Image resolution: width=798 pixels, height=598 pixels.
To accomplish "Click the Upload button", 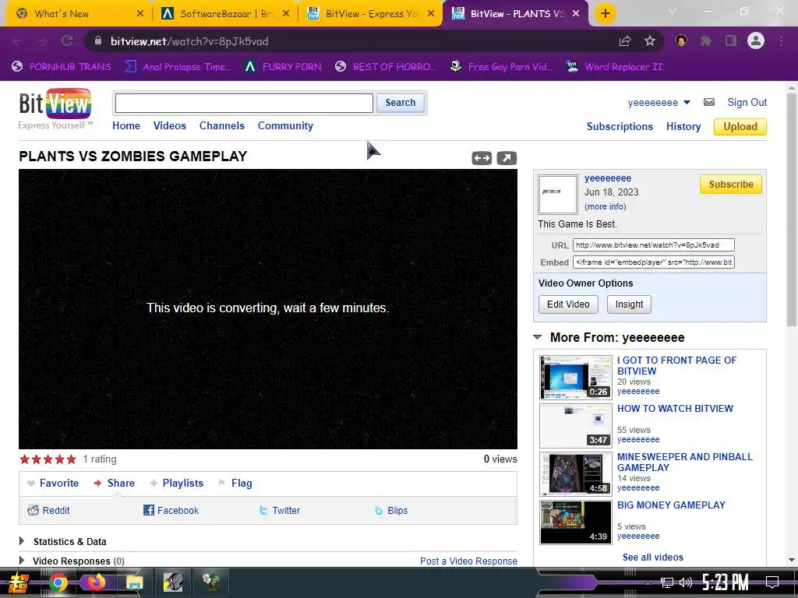I will pos(740,127).
